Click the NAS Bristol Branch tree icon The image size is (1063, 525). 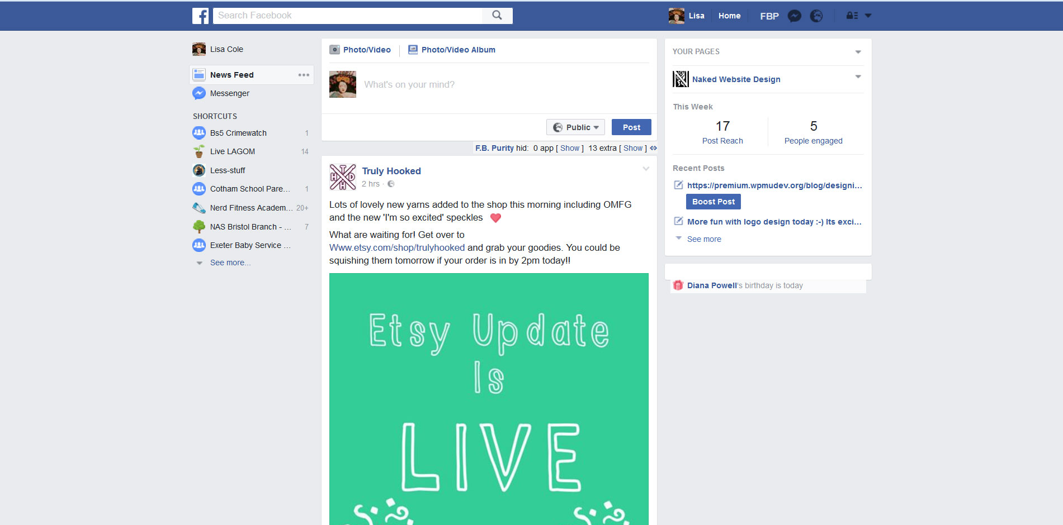coord(199,227)
